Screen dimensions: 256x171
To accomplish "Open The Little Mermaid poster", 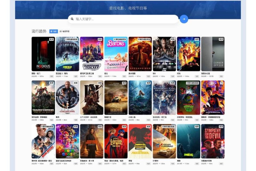I will click(140, 98).
